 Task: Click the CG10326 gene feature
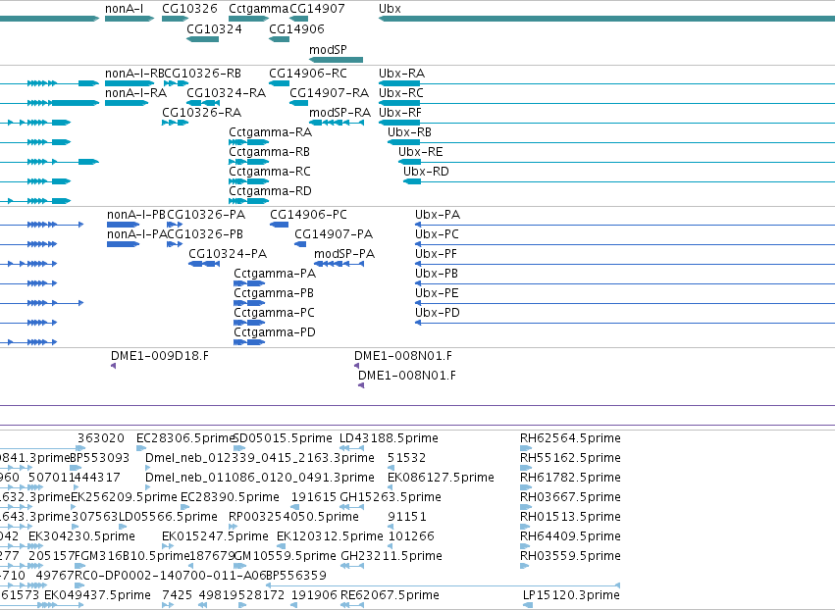(176, 19)
